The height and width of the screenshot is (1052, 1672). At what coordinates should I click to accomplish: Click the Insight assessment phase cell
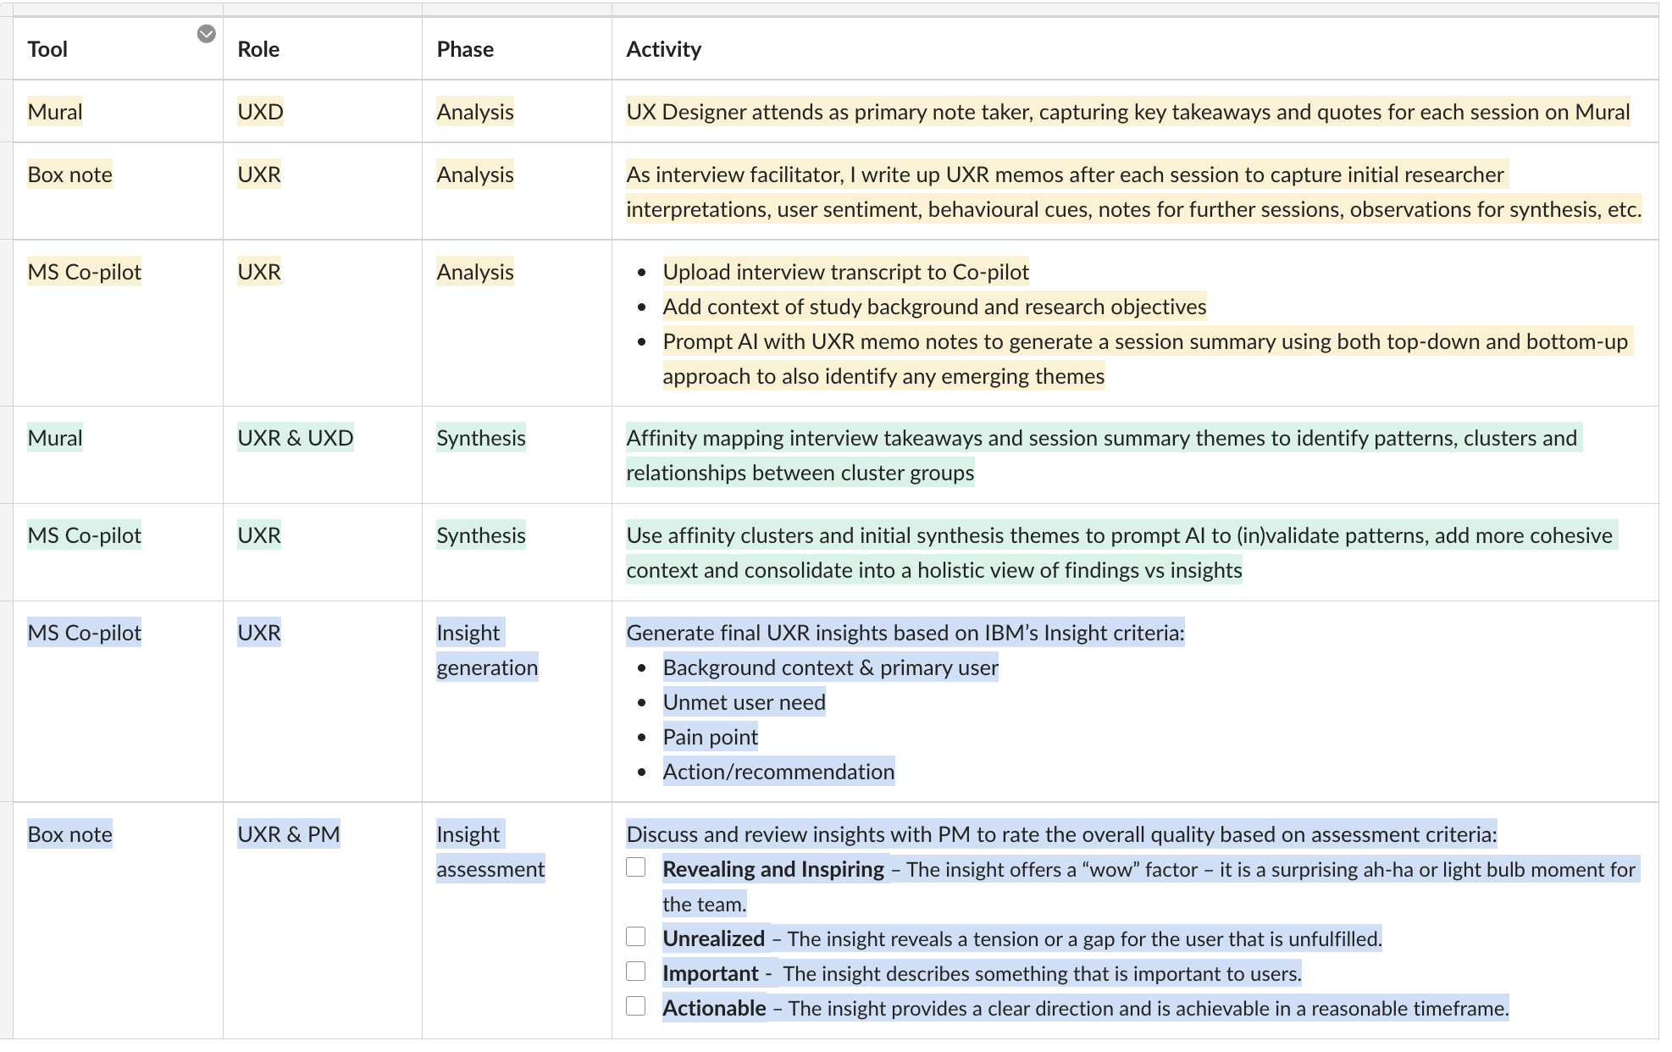[x=490, y=851]
